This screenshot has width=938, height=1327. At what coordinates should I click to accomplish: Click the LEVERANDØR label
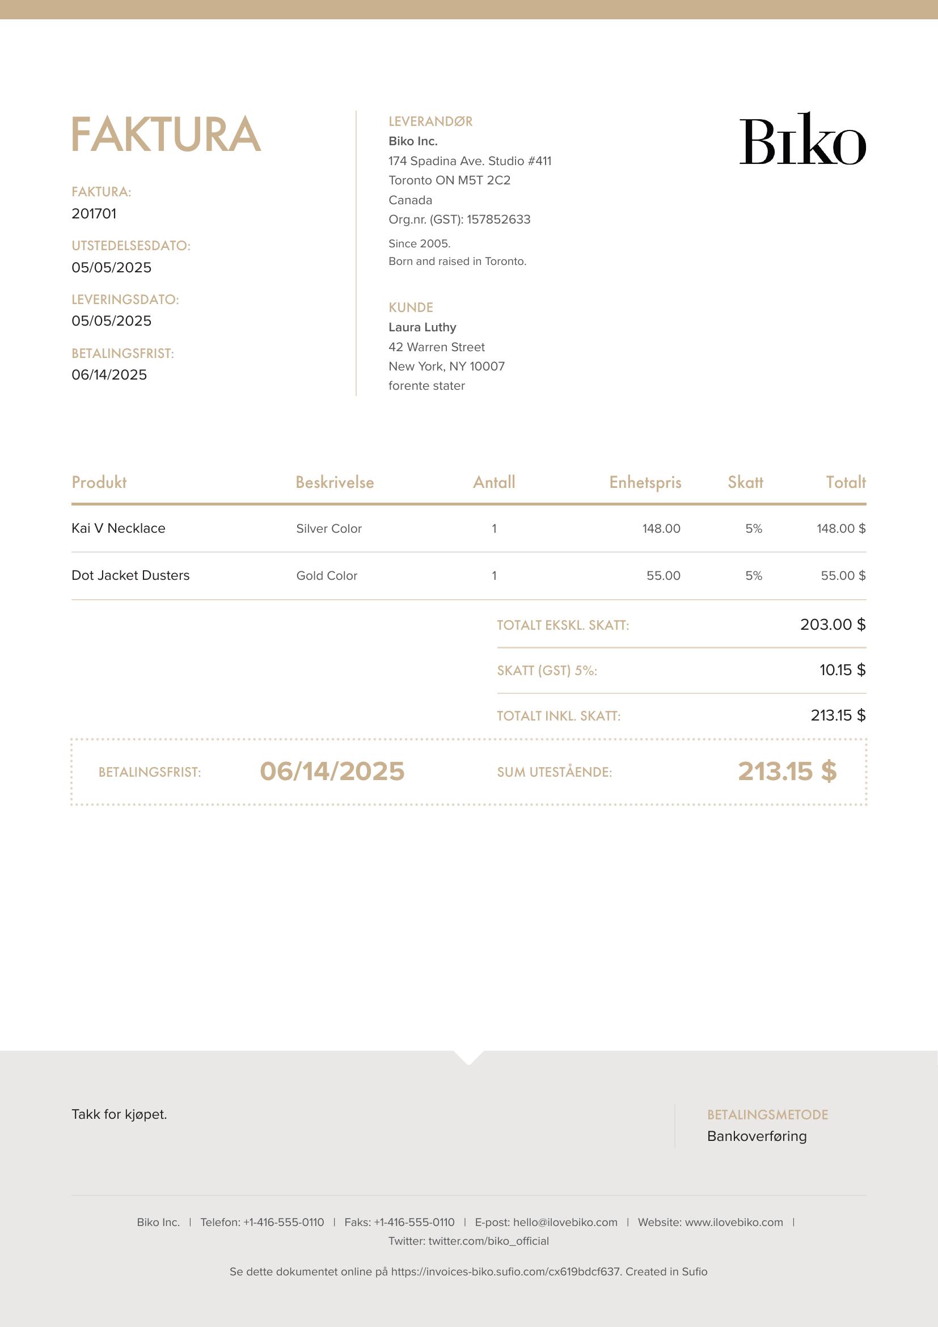(430, 121)
